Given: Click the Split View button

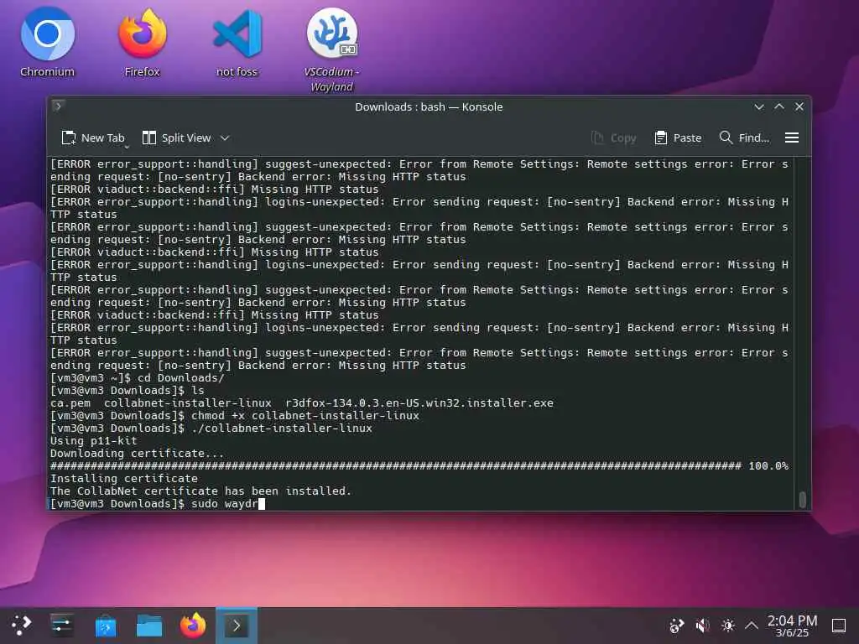Looking at the screenshot, I should tap(176, 138).
